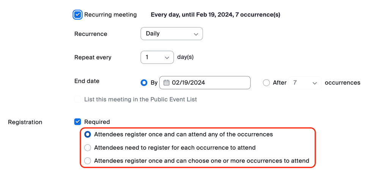Screen dimensions: 379x172
Task: Choose register for each occurrence option
Action: [88, 148]
